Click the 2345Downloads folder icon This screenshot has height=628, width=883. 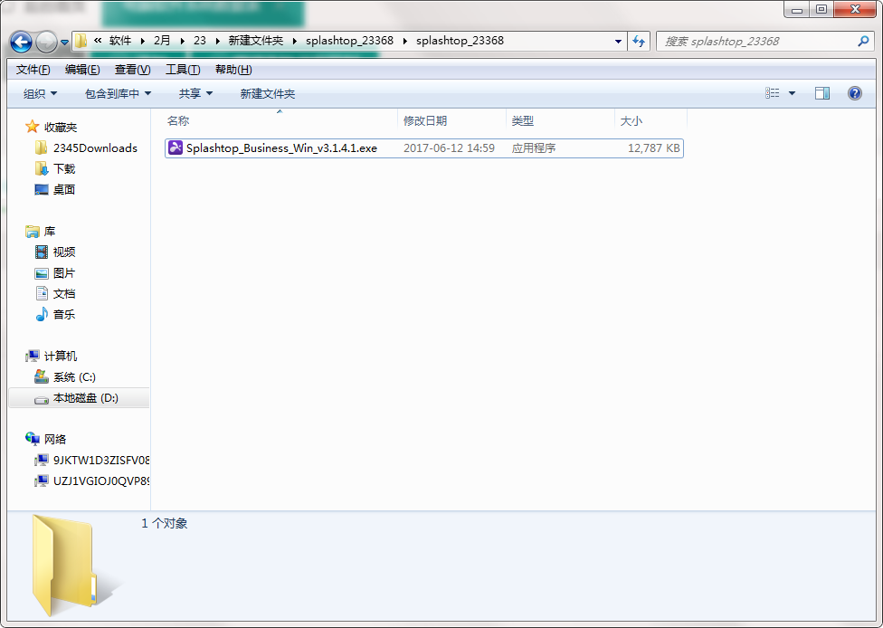41,147
